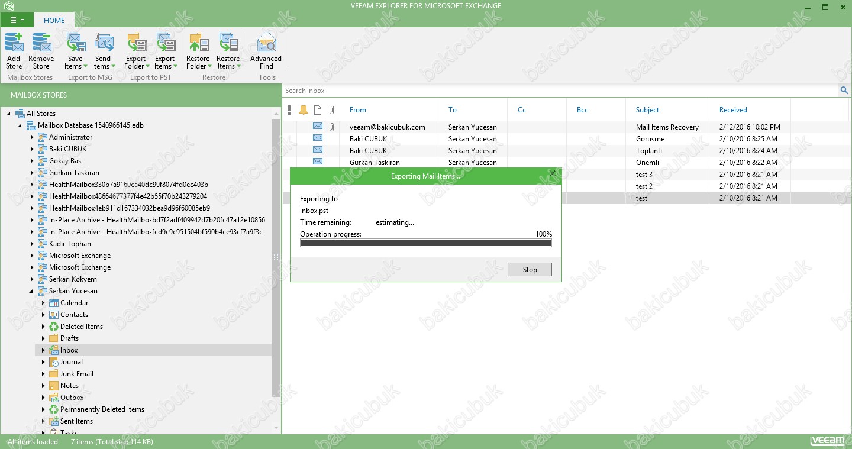Image resolution: width=852 pixels, height=449 pixels.
Task: Select the Serkan Kokyem mailbox
Action: pyautogui.click(x=73, y=279)
